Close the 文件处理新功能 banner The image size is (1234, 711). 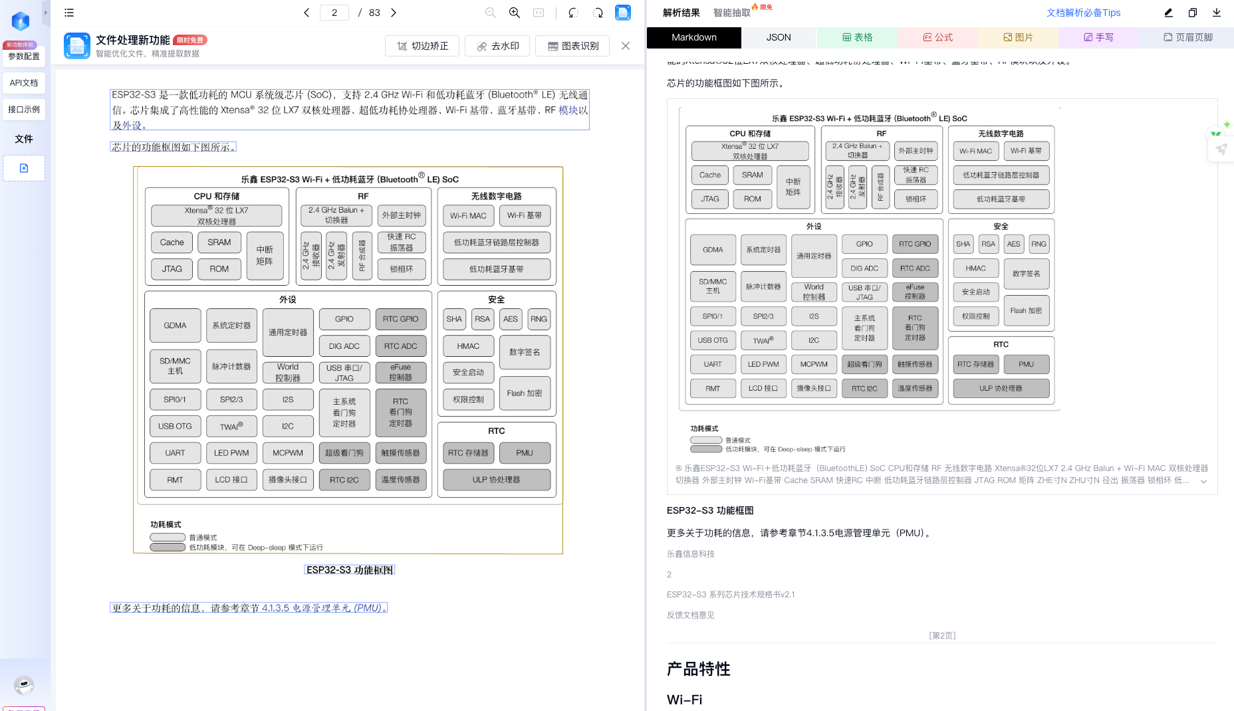(626, 46)
